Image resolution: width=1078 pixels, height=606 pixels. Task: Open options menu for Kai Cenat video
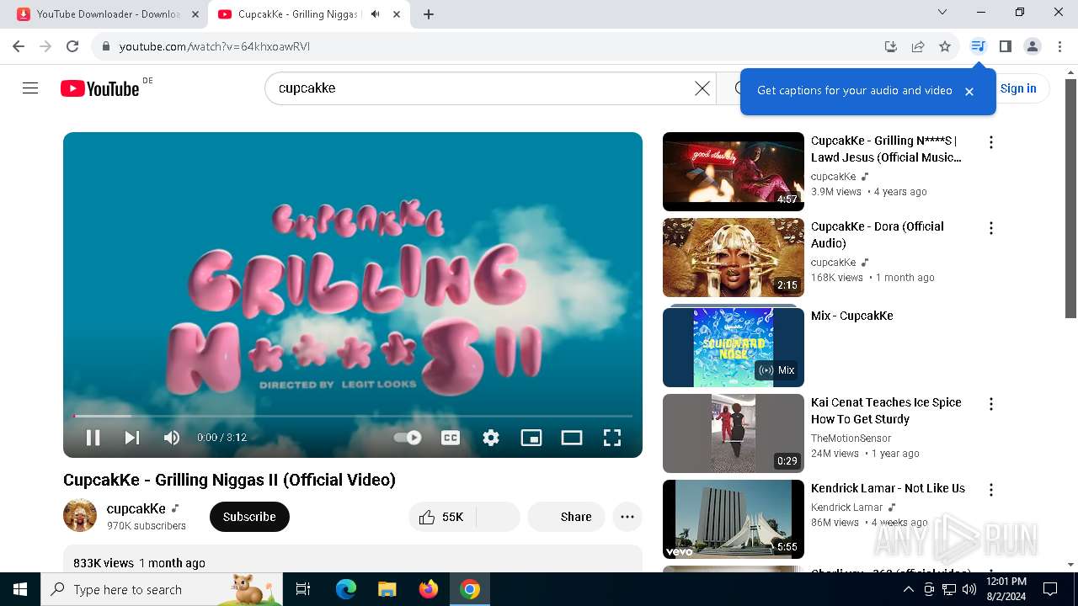991,404
